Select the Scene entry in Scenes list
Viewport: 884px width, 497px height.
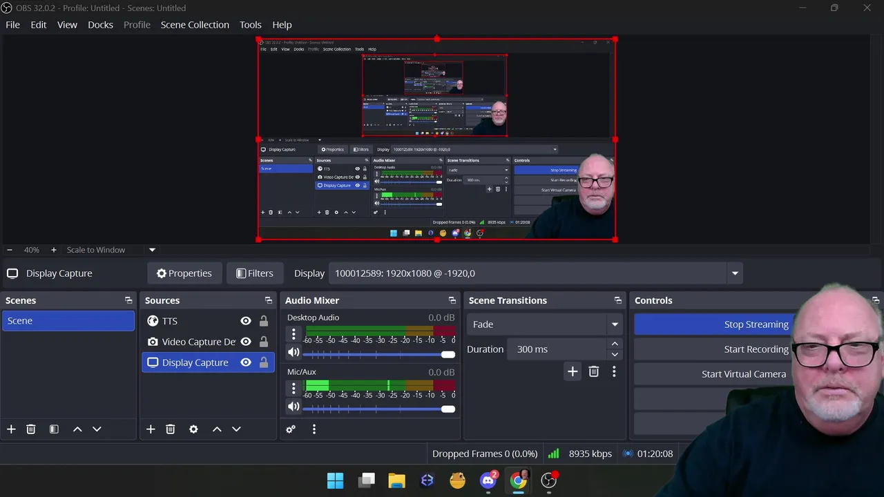pos(68,321)
